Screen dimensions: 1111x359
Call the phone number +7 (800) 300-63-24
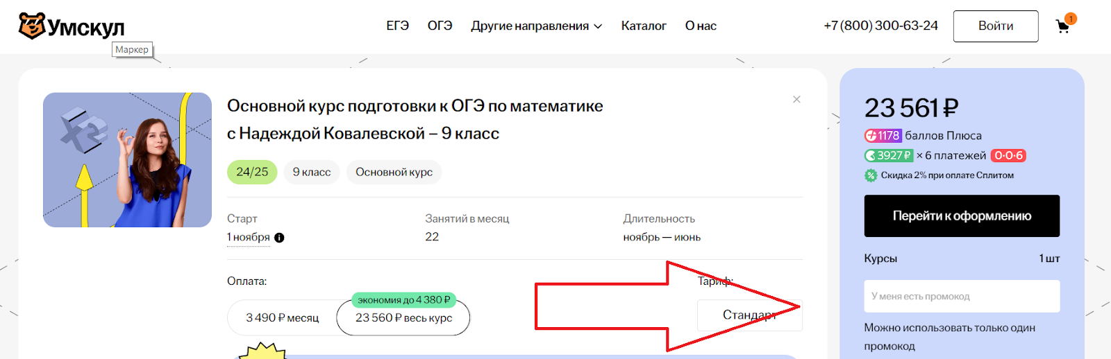[x=880, y=26]
